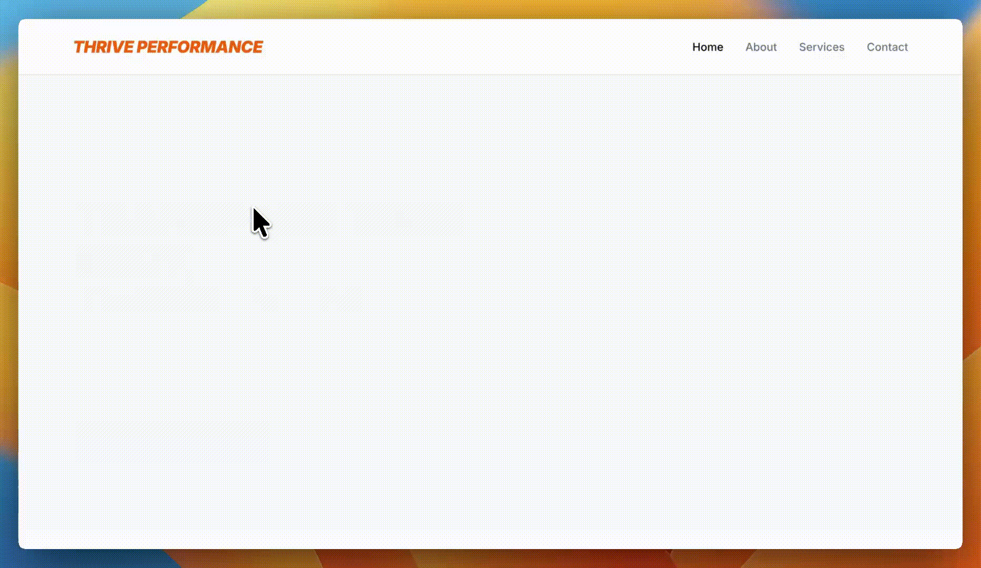Image resolution: width=981 pixels, height=568 pixels.
Task: Select Home in the navigation bar
Action: coord(707,47)
